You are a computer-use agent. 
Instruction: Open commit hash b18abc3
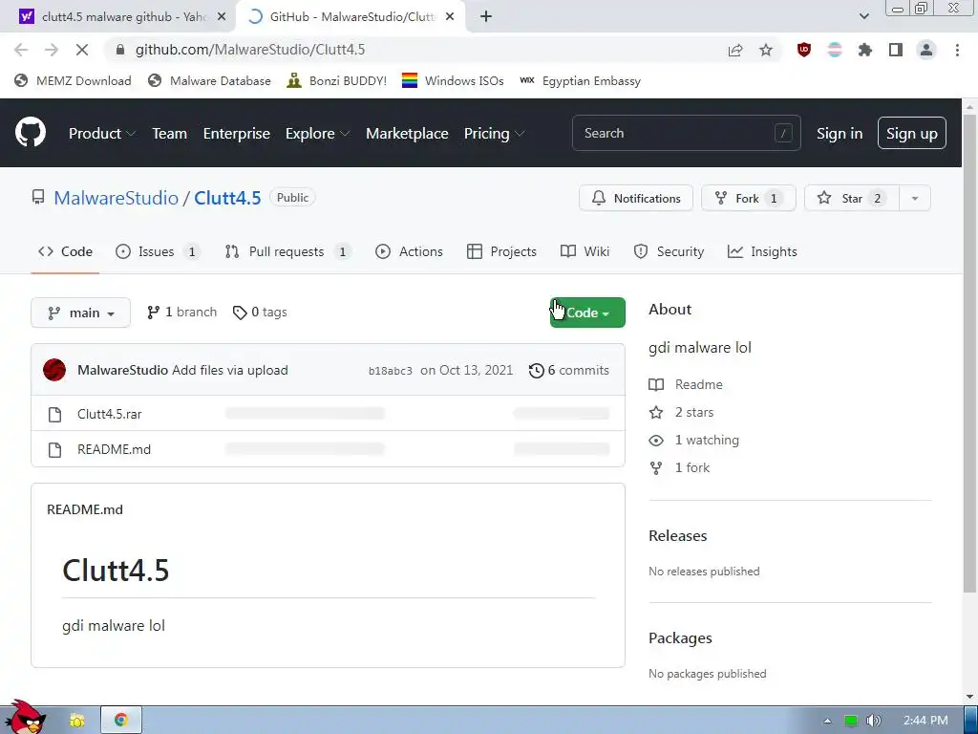point(391,371)
